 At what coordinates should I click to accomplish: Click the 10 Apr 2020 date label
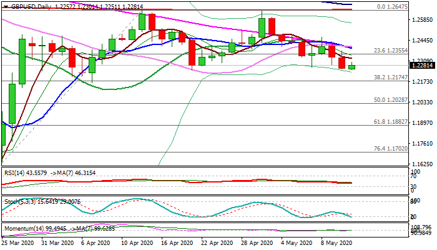137,242
